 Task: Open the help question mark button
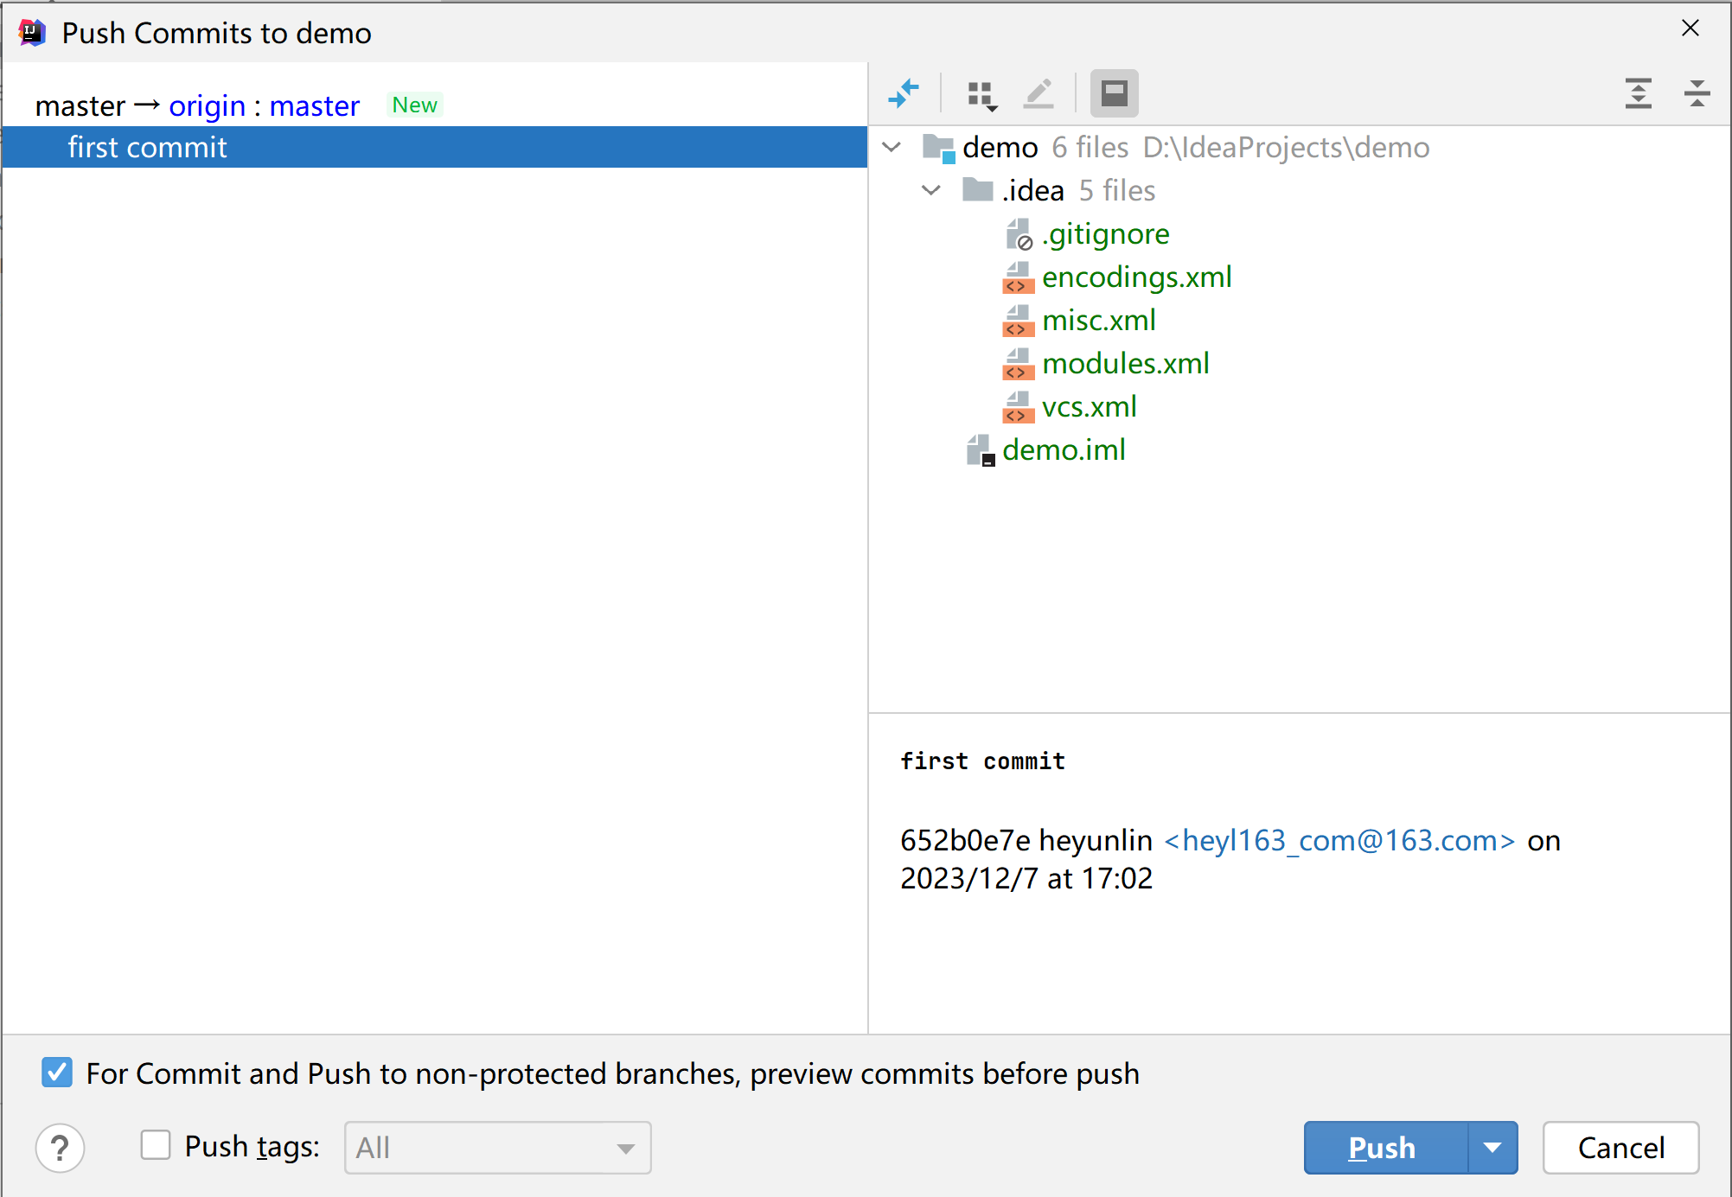pos(60,1148)
